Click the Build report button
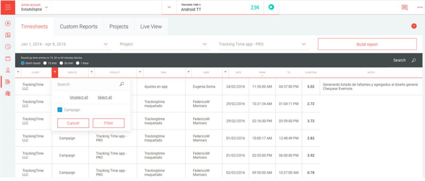The height and width of the screenshot is (181, 425). coord(367,44)
